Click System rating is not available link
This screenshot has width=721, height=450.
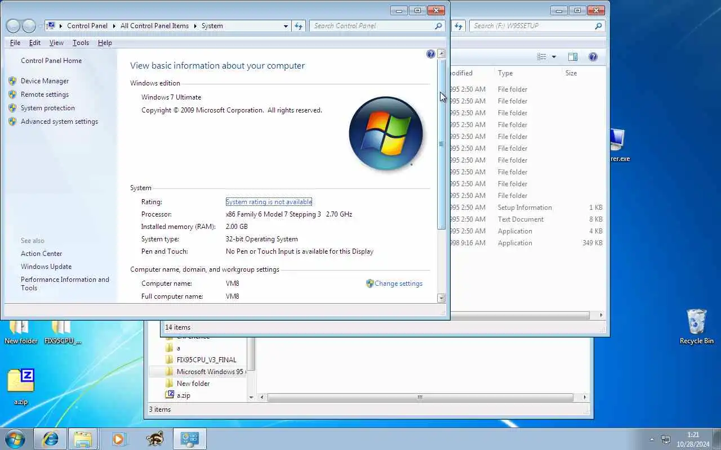coord(269,202)
